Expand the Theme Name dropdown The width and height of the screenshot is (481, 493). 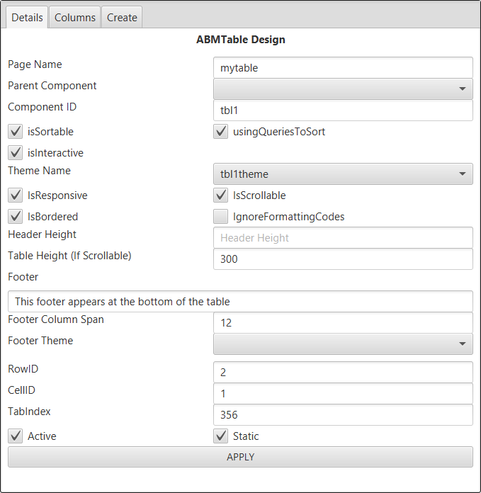(343, 174)
